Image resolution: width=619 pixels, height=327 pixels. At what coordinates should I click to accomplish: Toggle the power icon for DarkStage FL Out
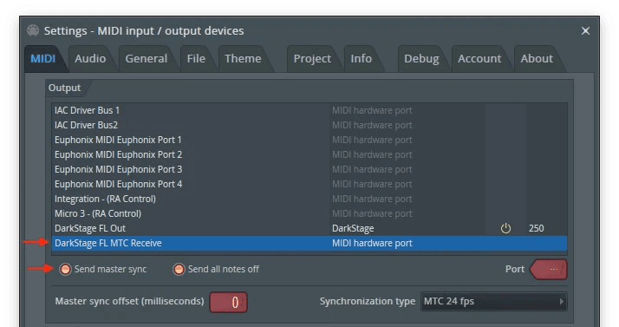click(505, 228)
